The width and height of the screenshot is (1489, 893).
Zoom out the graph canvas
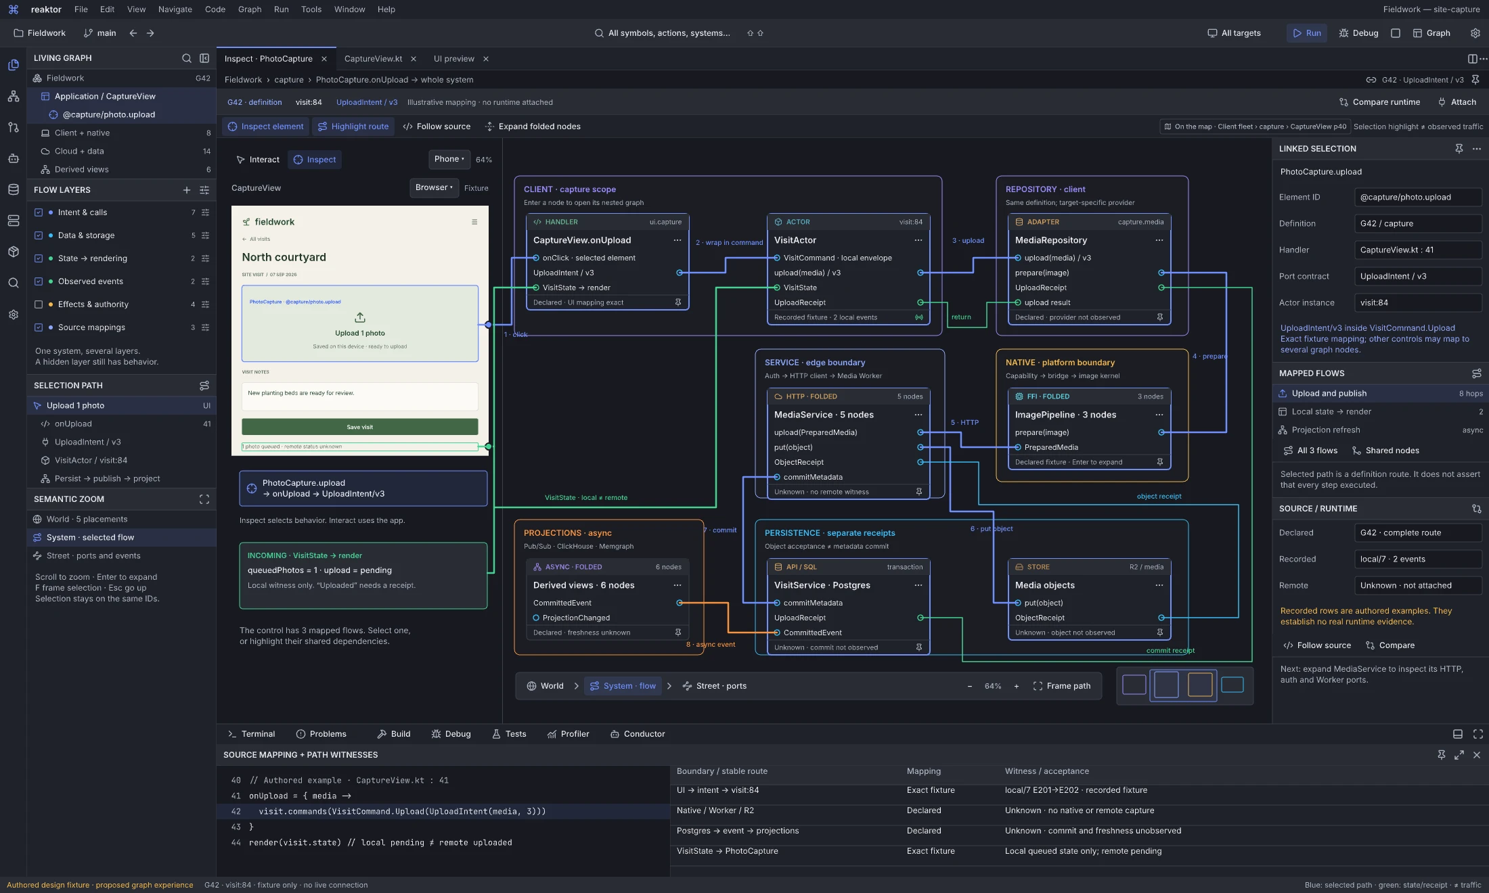click(970, 686)
